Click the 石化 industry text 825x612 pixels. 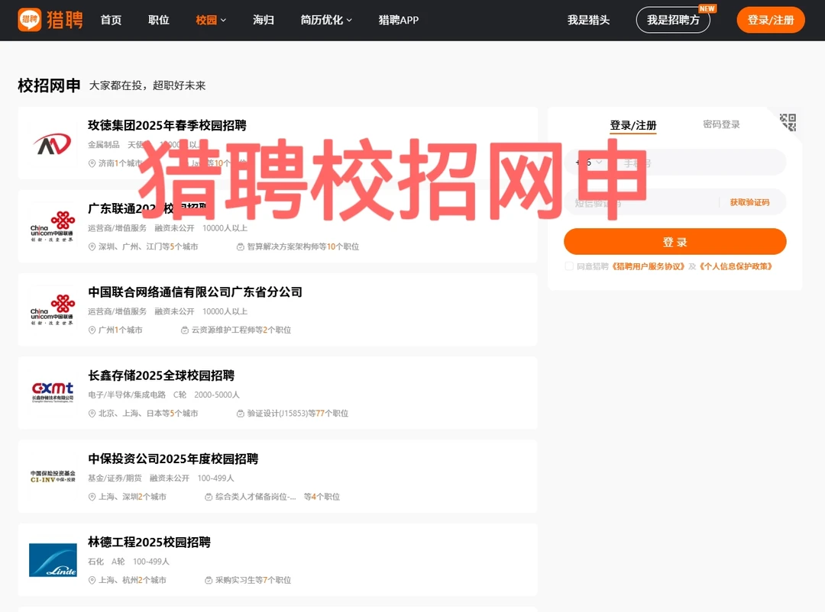pyautogui.click(x=95, y=562)
